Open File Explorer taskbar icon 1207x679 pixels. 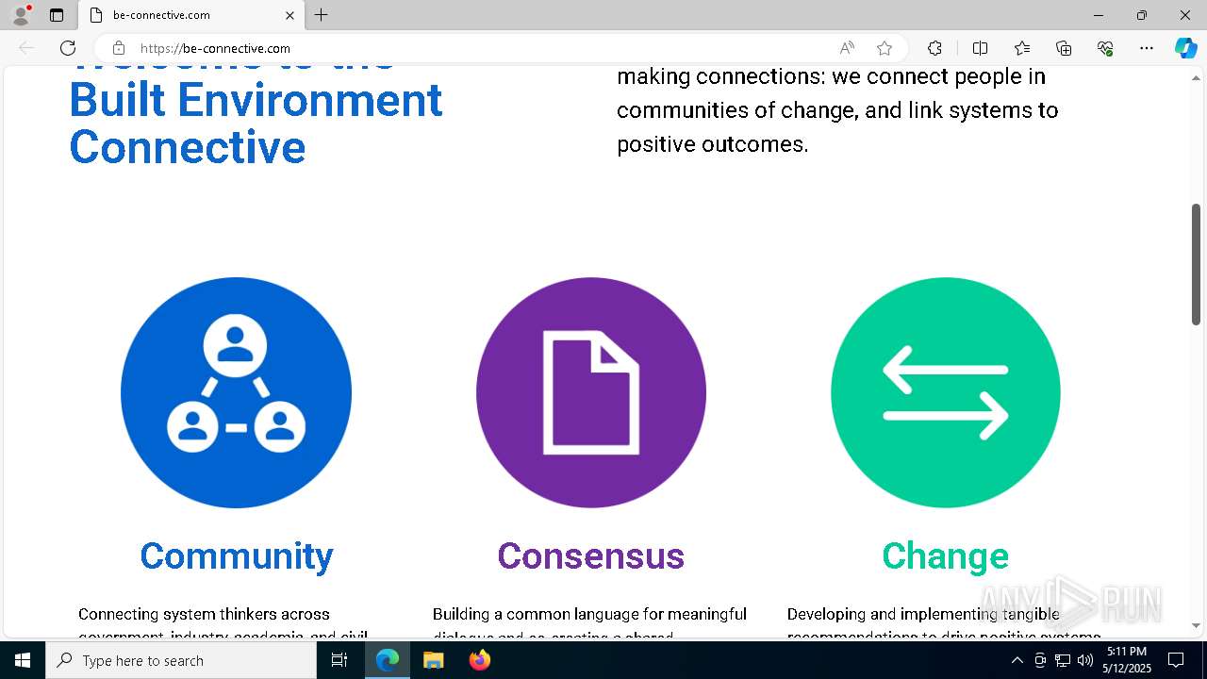(x=433, y=660)
